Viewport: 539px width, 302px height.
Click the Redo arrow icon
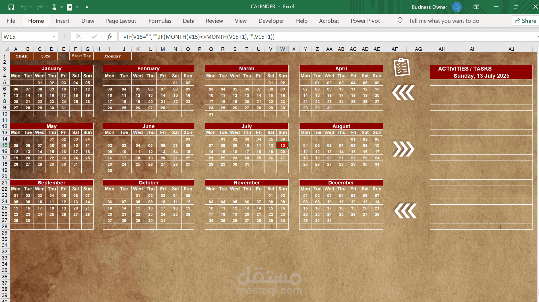click(x=39, y=7)
